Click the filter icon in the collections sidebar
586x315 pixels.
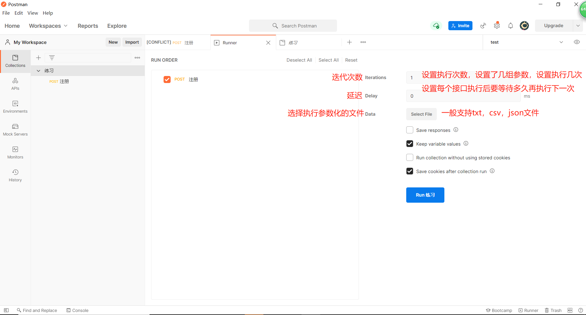(52, 58)
